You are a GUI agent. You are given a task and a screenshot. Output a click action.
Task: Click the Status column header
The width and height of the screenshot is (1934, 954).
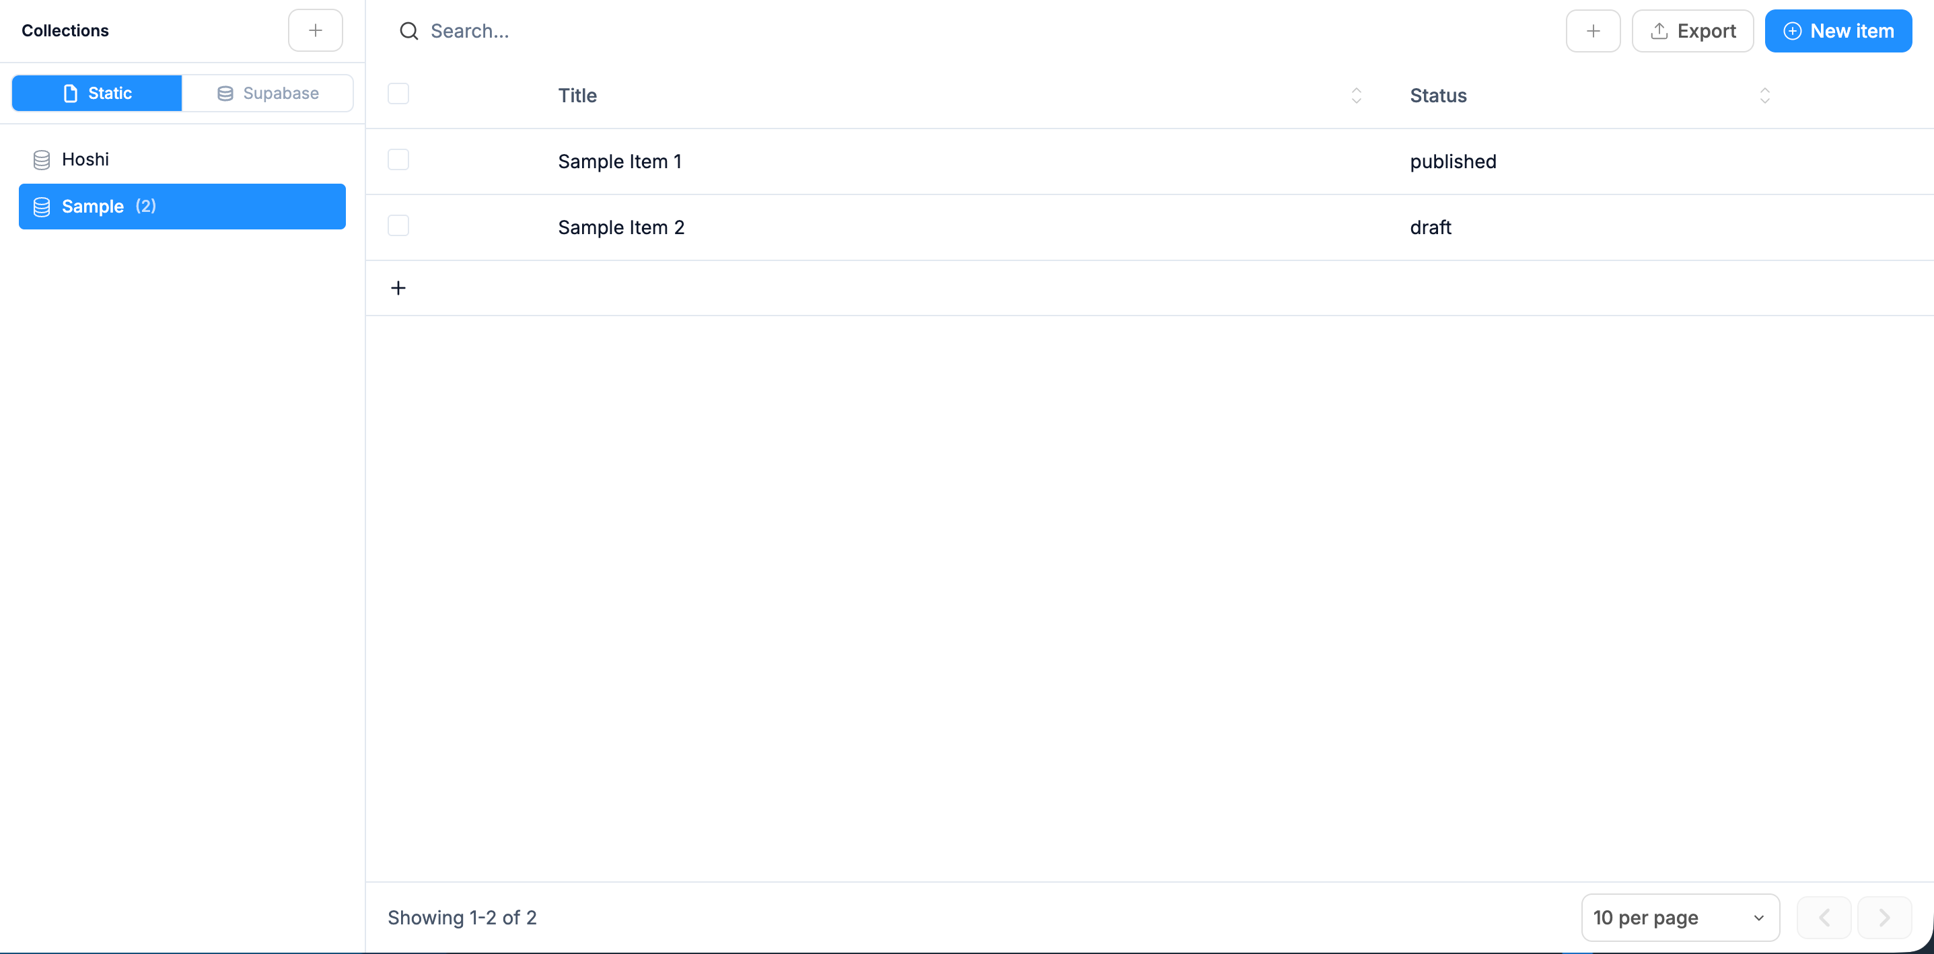(1438, 96)
